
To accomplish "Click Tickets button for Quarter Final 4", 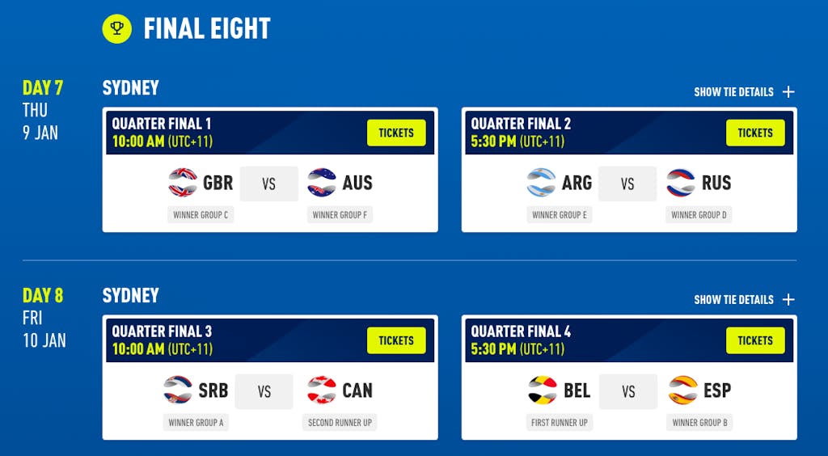I will tap(755, 340).
